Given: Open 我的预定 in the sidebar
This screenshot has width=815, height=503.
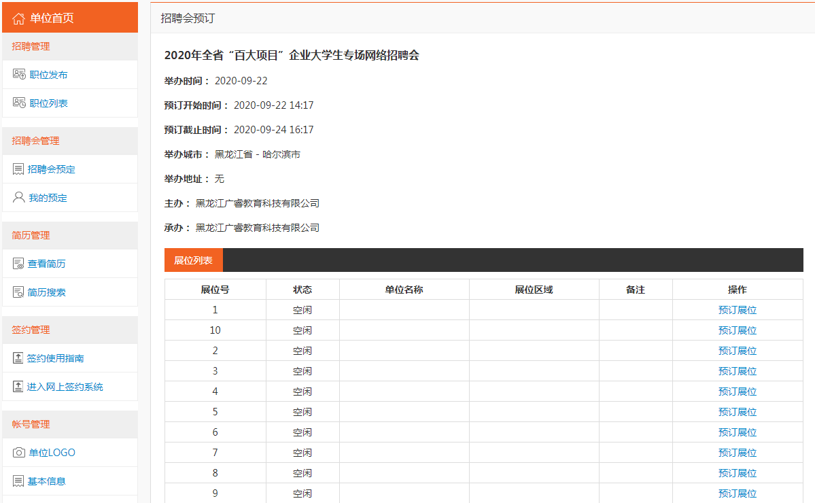Looking at the screenshot, I should 48,198.
